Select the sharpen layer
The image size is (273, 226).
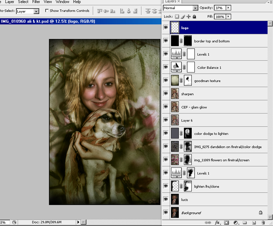(188, 94)
